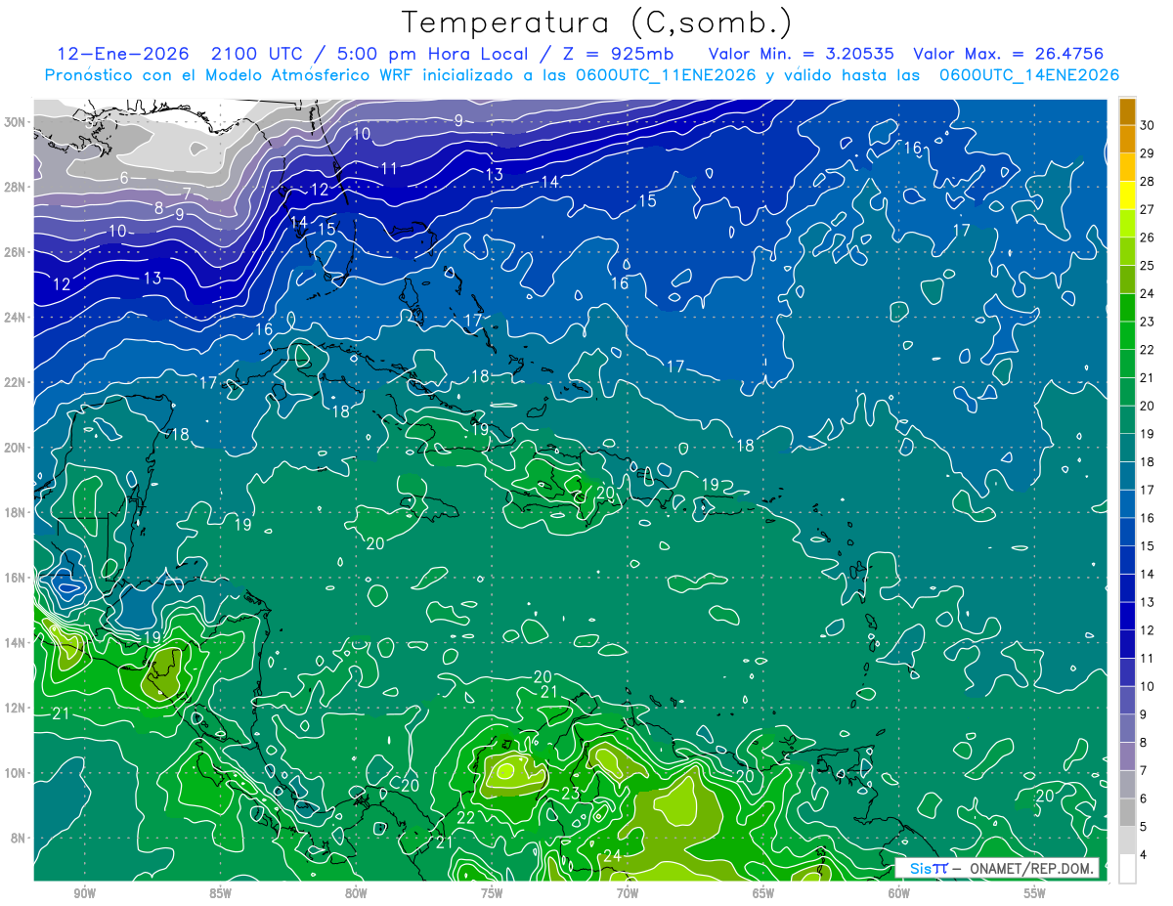Click the "75W" longitude axis label
1173x906 pixels.
coord(492,893)
